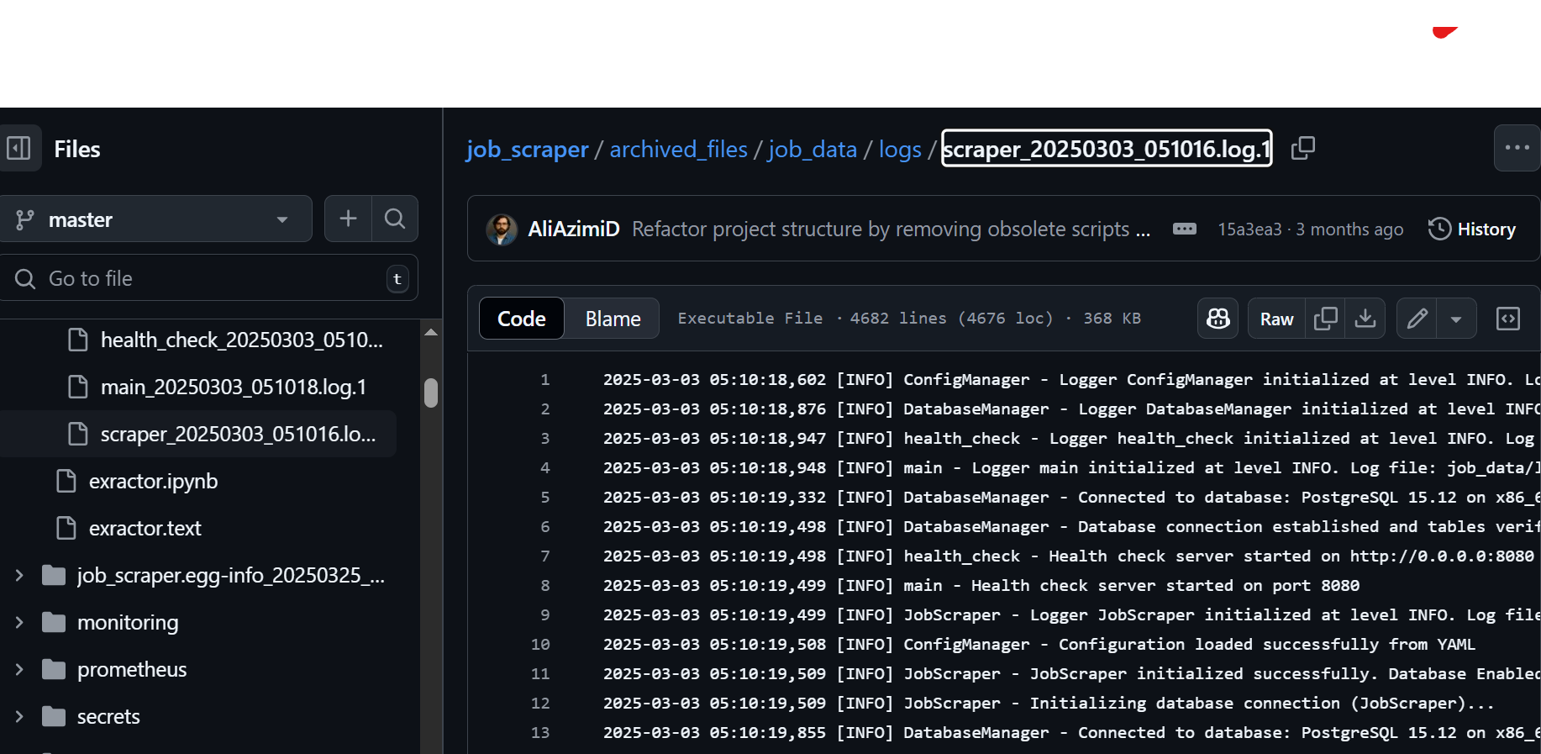Open the master branch dropdown
Screen dimensions: 1541x754
155,219
